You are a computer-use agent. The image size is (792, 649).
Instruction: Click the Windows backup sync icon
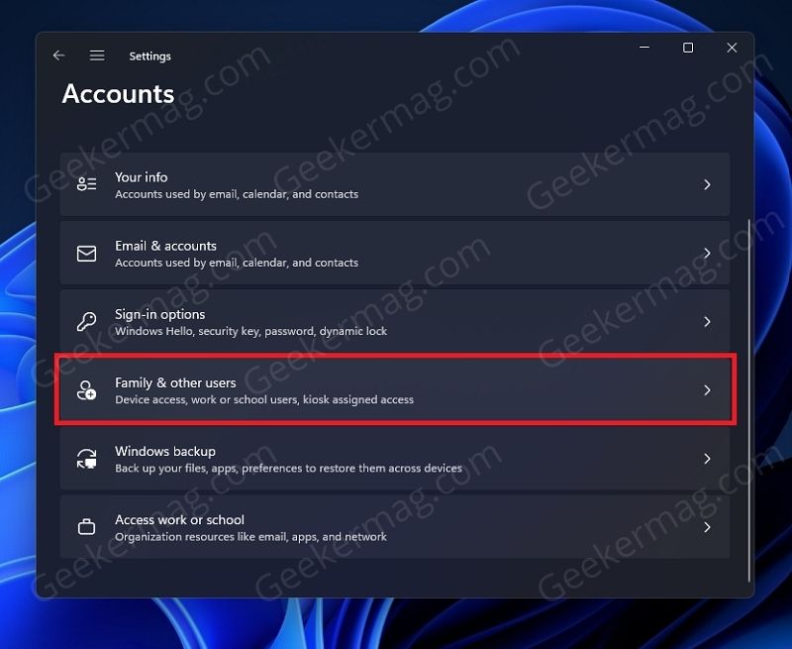coord(86,459)
